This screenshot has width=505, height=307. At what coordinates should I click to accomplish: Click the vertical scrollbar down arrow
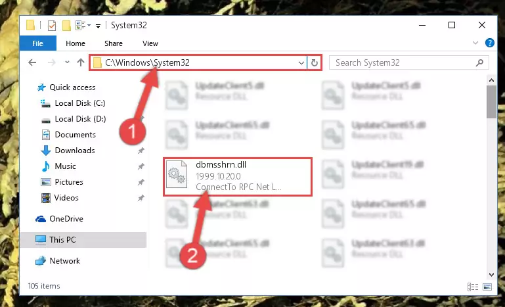[491, 274]
